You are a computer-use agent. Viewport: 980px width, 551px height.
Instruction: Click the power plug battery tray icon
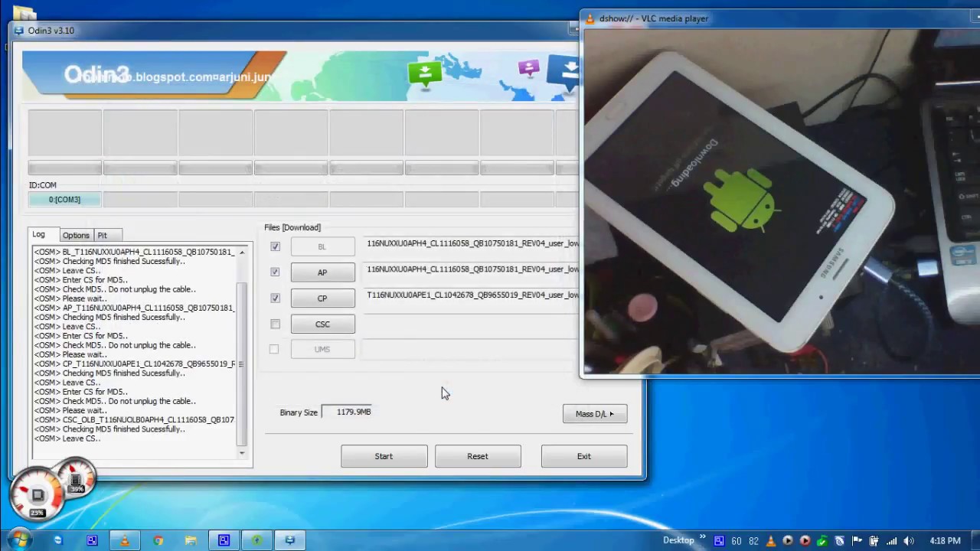click(x=874, y=540)
